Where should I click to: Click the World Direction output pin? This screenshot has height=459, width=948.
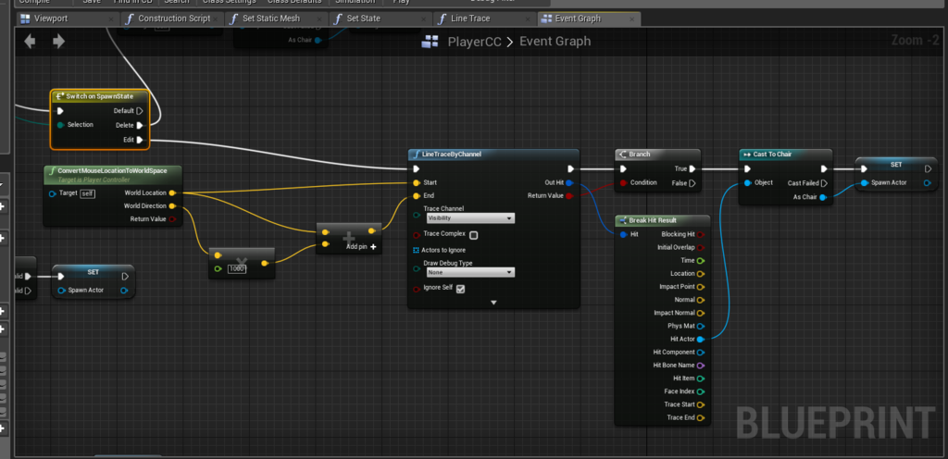click(172, 206)
